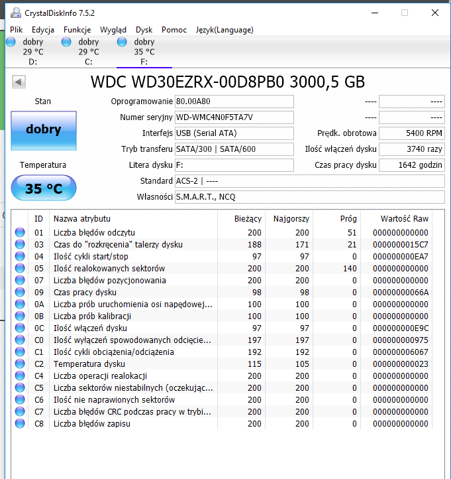Click the Własności field S.M.A.R.T., NCQ
The height and width of the screenshot is (479, 451).
310,197
